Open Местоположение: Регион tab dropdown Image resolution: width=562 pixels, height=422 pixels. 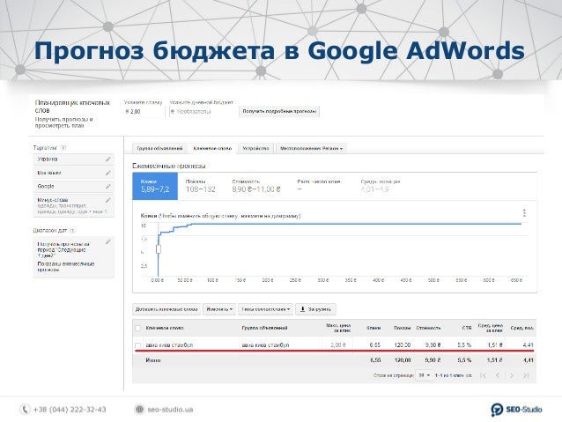tap(311, 148)
